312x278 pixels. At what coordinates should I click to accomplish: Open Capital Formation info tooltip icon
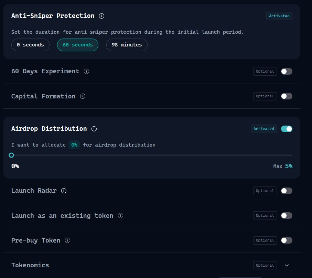coord(83,96)
